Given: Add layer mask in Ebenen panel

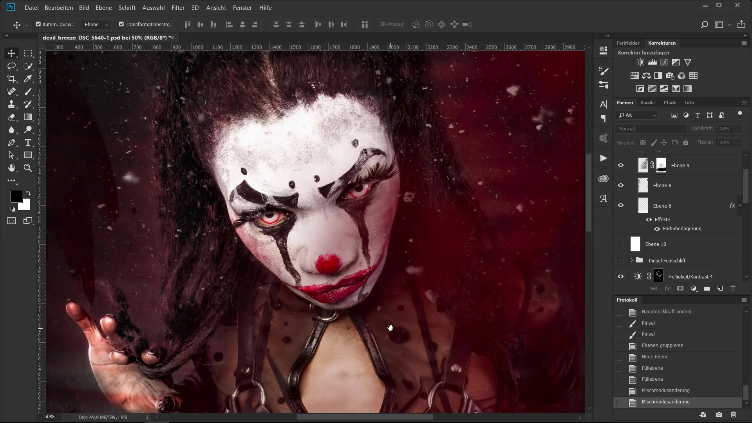Looking at the screenshot, I should click(x=680, y=289).
